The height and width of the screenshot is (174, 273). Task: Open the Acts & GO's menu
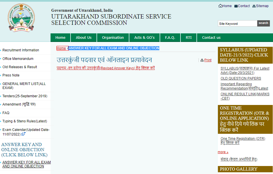point(144,38)
